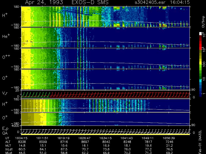Pick the yellow colorbar segment near 100
This screenshot has width=206, height=154.
(201, 63)
